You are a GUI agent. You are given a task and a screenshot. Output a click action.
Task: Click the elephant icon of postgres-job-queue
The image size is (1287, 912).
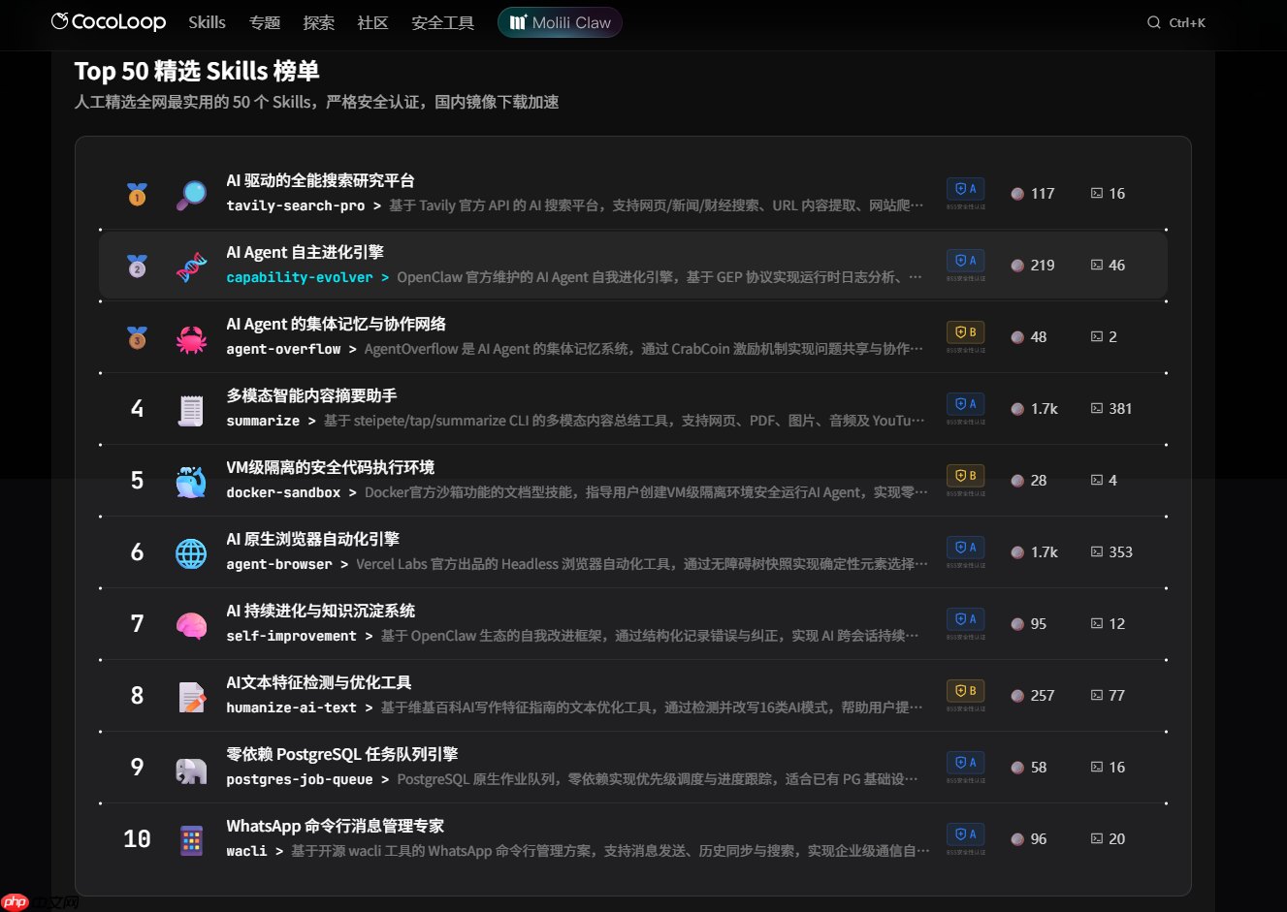pyautogui.click(x=191, y=767)
